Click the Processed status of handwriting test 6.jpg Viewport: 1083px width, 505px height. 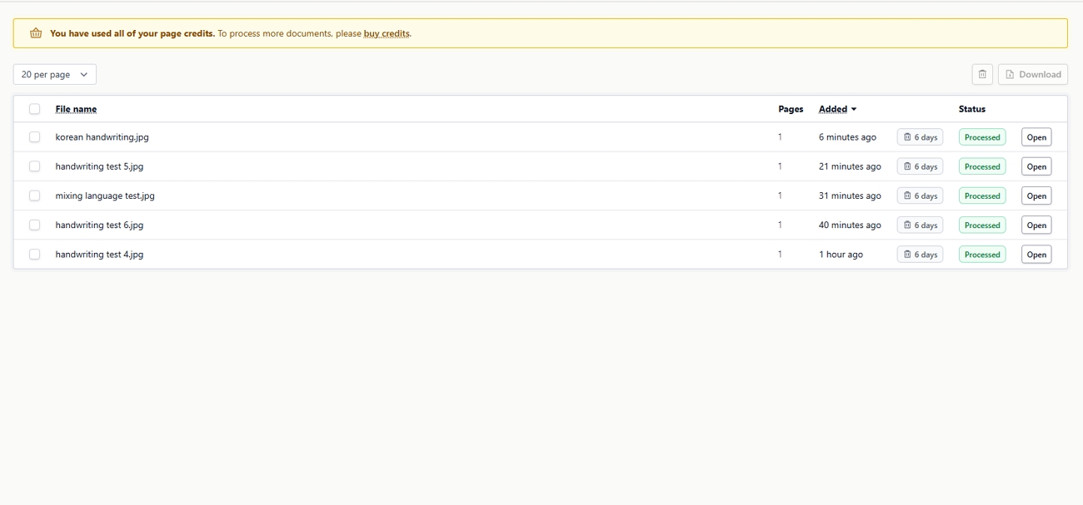click(982, 225)
